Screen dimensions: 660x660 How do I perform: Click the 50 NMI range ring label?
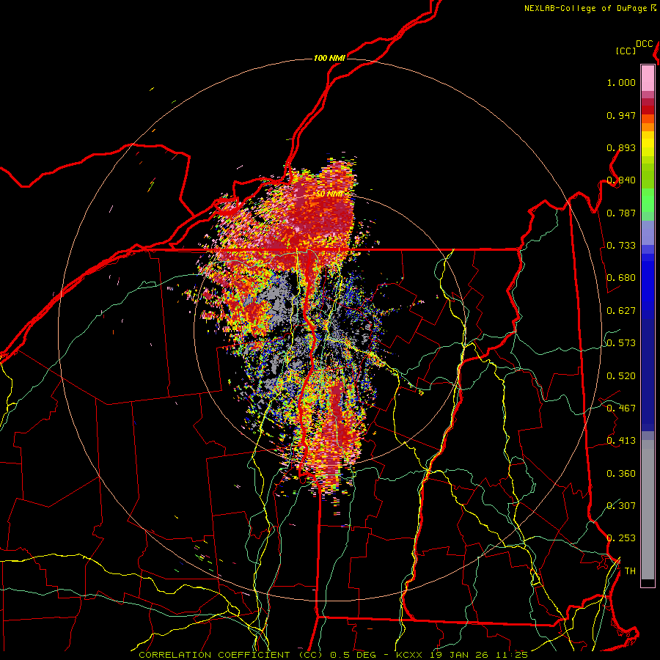329,194
